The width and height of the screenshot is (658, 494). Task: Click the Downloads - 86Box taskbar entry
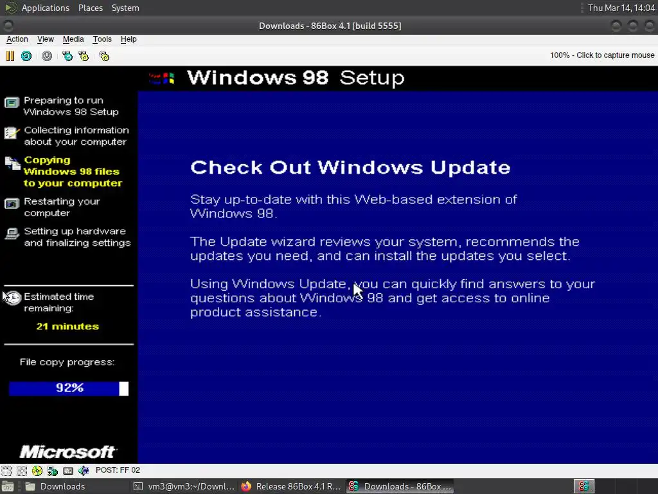tap(400, 486)
